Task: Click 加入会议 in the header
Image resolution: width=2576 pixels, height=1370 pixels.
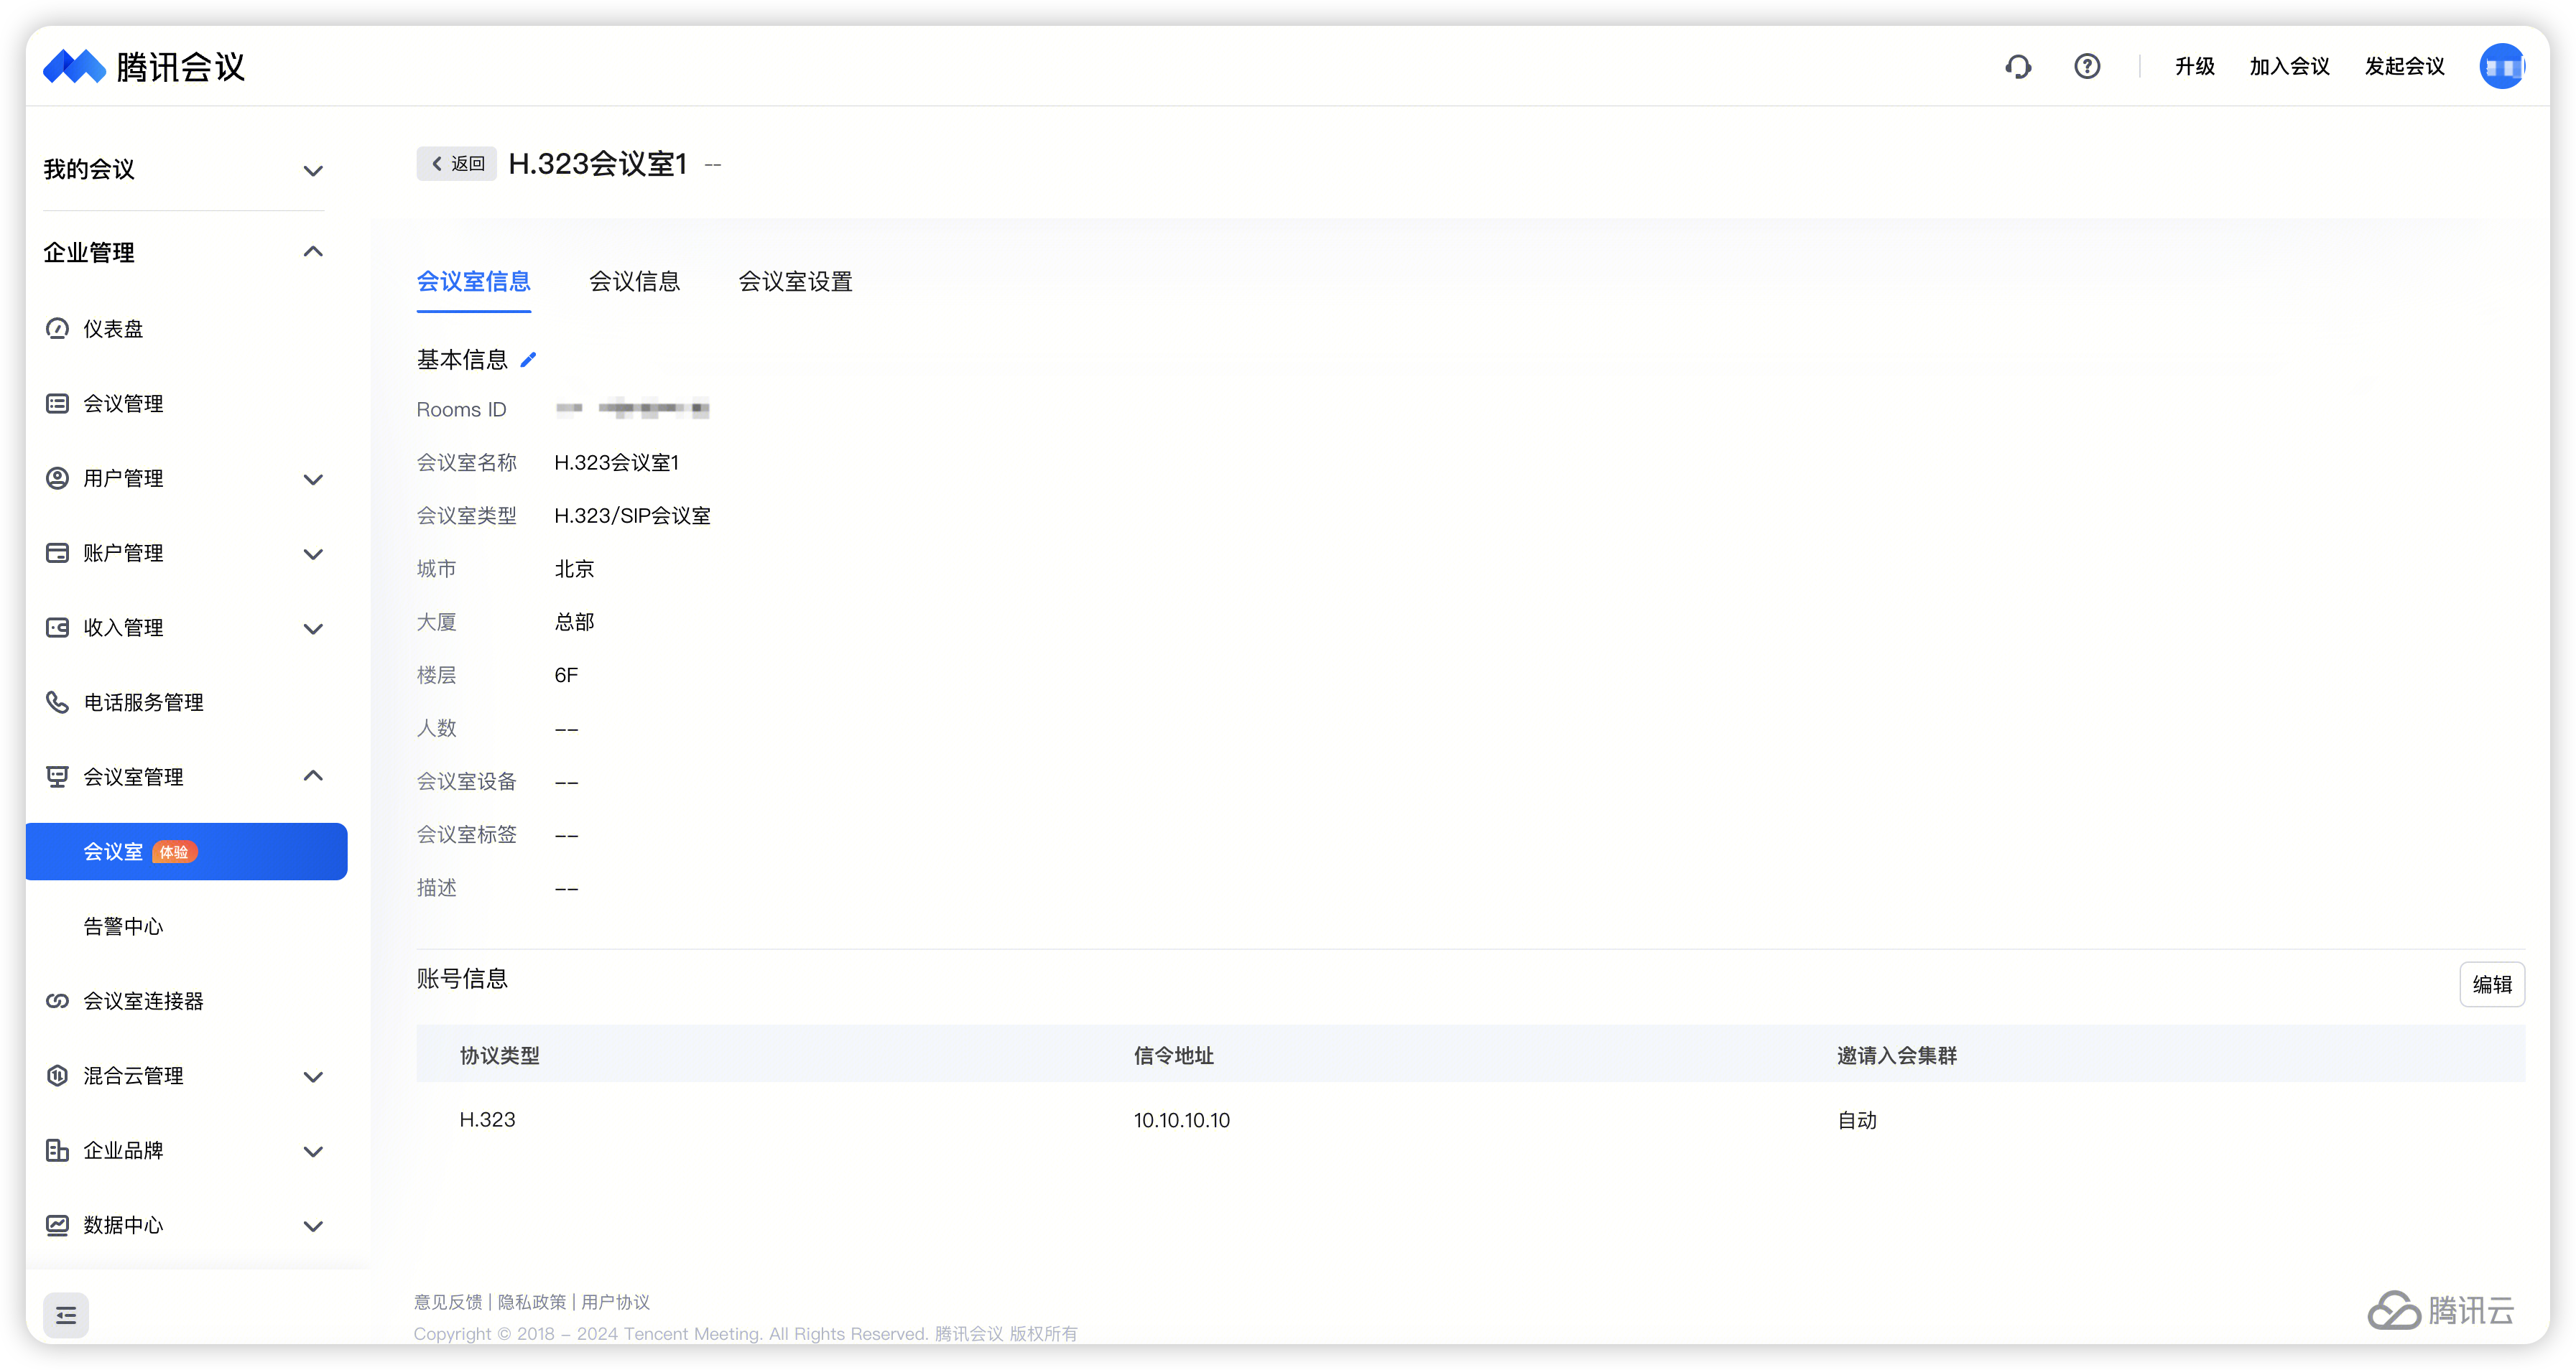Action: click(2289, 67)
